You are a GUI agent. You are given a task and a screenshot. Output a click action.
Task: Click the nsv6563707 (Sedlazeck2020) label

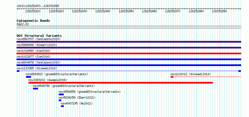pyautogui.click(x=39, y=39)
